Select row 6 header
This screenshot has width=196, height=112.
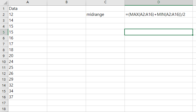pos(4,38)
